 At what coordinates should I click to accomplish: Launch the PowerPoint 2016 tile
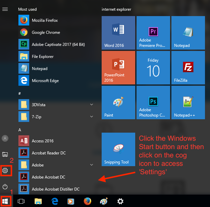point(118,68)
